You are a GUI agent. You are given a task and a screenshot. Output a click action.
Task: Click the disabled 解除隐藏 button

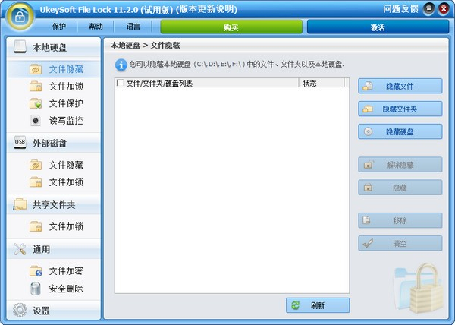tap(400, 165)
